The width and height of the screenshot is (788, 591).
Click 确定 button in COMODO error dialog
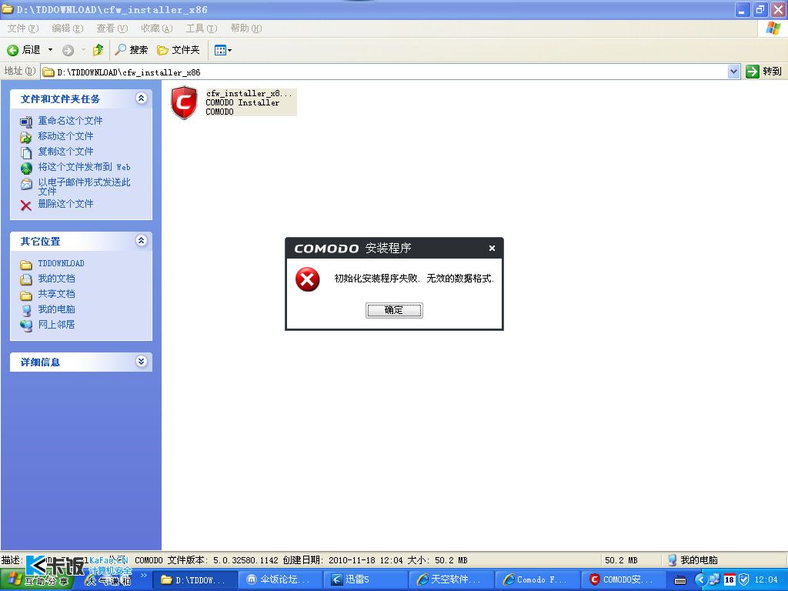pyautogui.click(x=394, y=310)
